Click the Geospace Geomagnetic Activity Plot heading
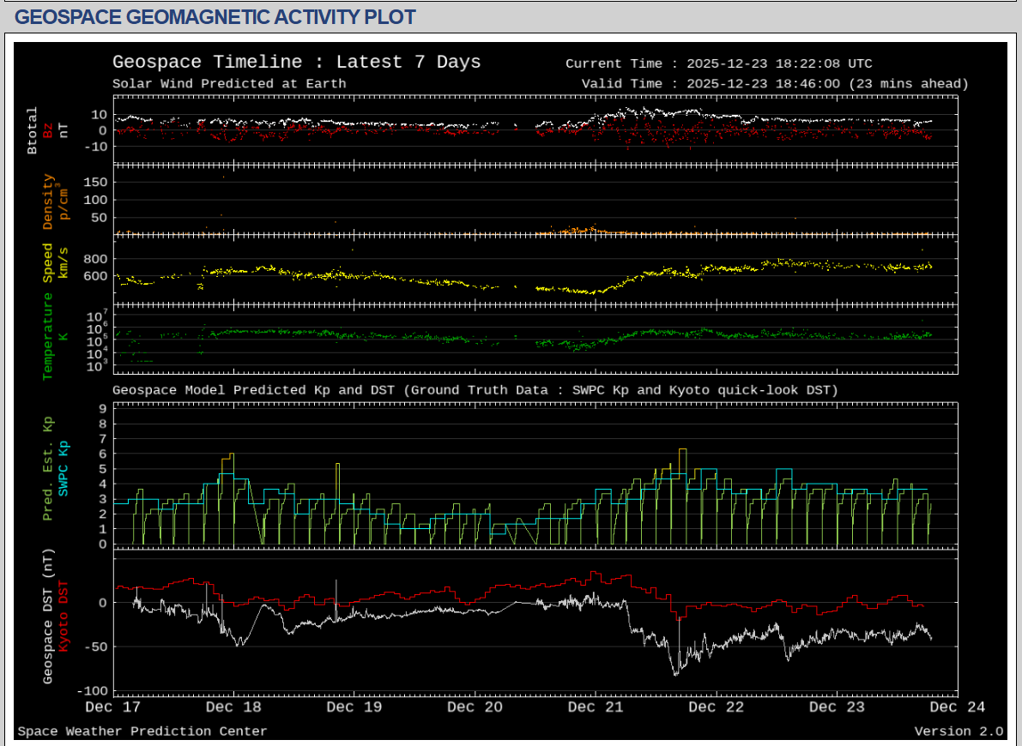Screen dimensions: 1022x746 (215, 17)
